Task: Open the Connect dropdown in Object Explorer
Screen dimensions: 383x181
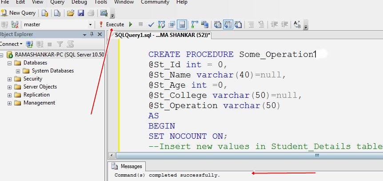Action: [11, 44]
